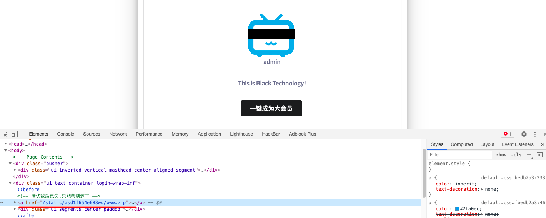546x218 pixels.
Task: Toggle the :hov element state button
Action: [x=501, y=155]
